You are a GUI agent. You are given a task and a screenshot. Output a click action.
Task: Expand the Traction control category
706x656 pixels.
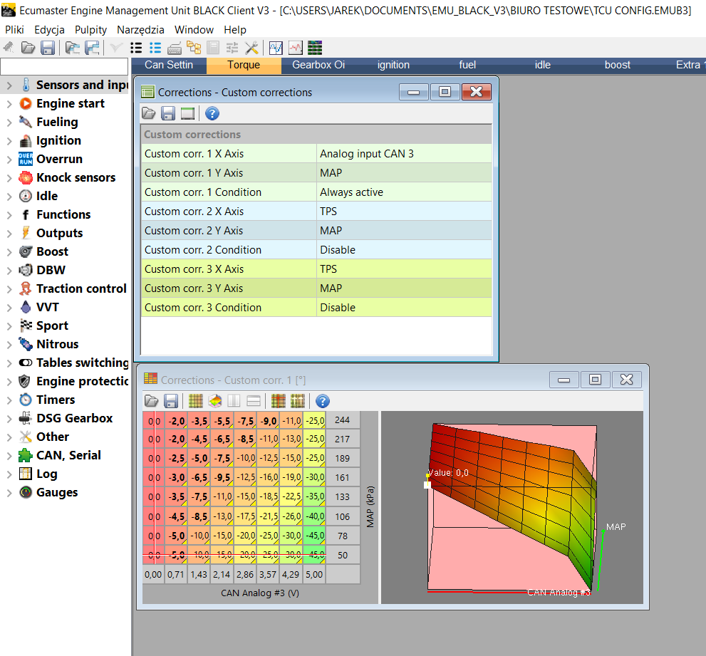click(x=9, y=289)
